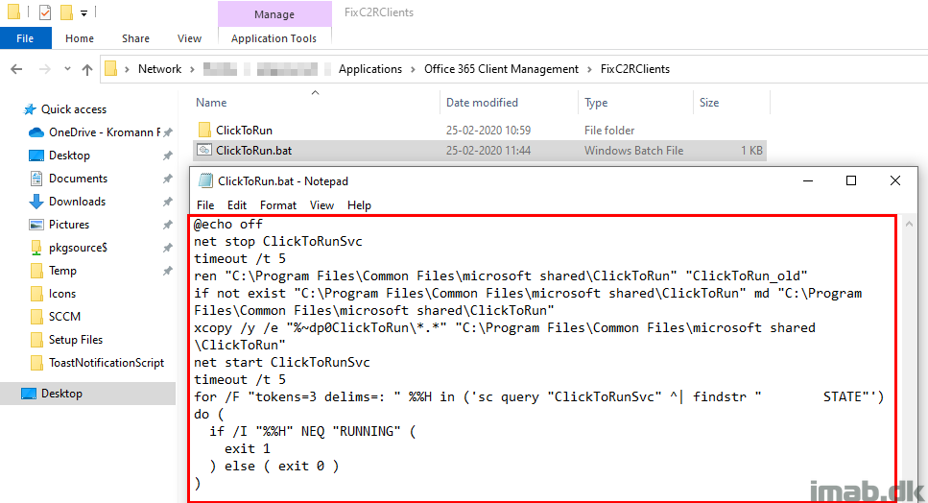
Task: Click quick access toolbar properties icon
Action: click(x=44, y=12)
